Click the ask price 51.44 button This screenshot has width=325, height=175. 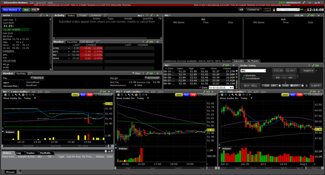(290, 71)
